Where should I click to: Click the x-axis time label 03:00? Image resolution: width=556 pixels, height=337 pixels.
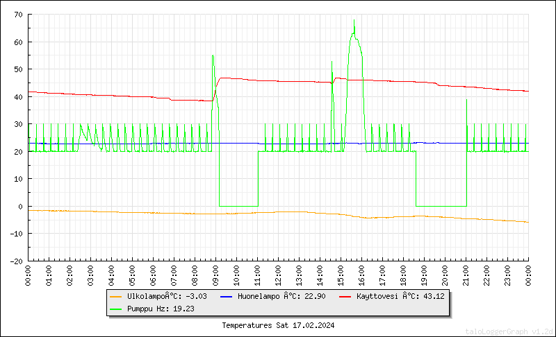pyautogui.click(x=91, y=276)
